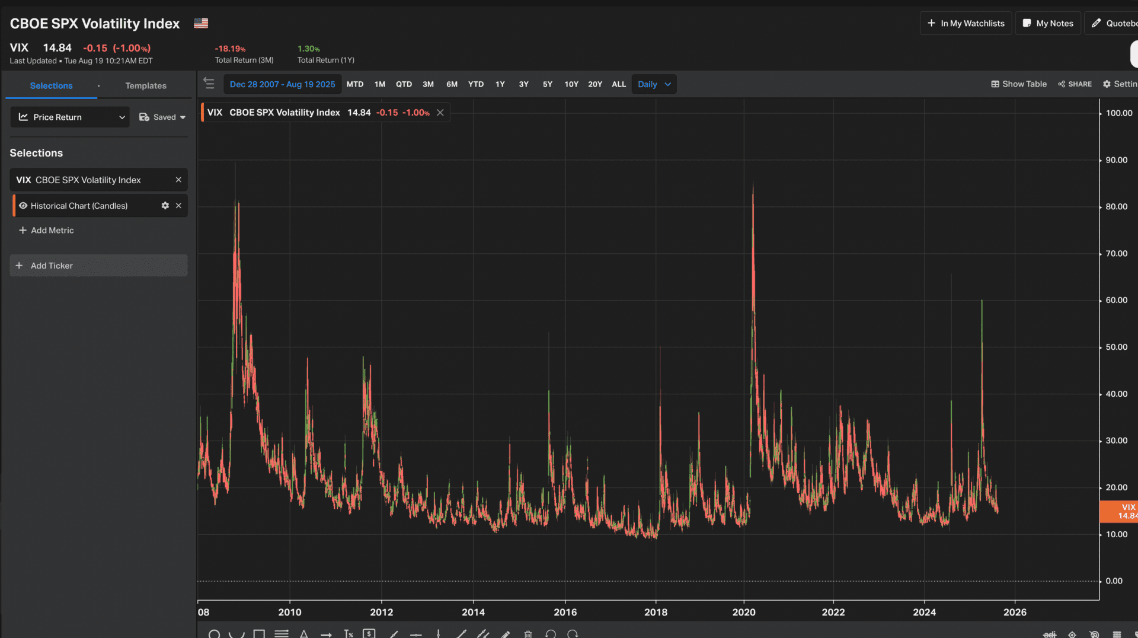Click the Show Table button
This screenshot has height=638, width=1138.
(1019, 84)
